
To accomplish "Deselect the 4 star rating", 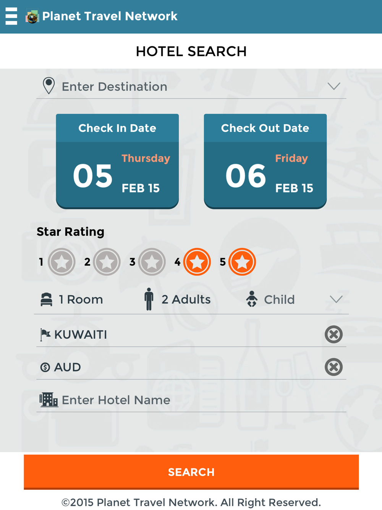I will [197, 262].
